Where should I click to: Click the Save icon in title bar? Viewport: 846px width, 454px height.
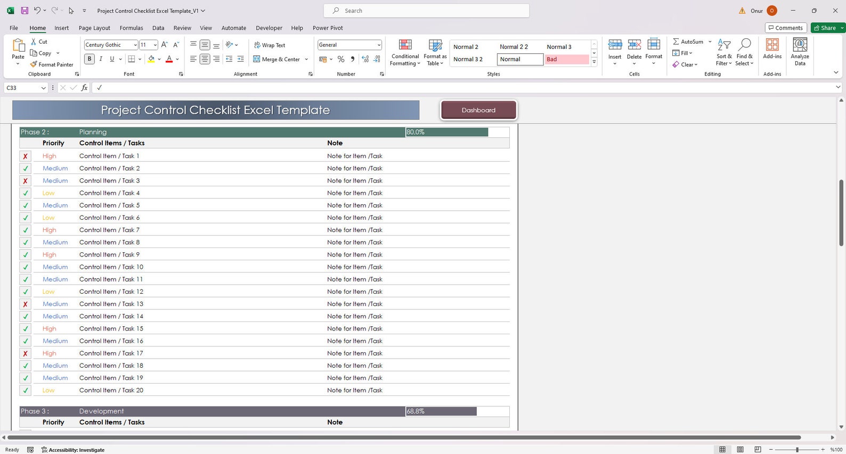(25, 11)
